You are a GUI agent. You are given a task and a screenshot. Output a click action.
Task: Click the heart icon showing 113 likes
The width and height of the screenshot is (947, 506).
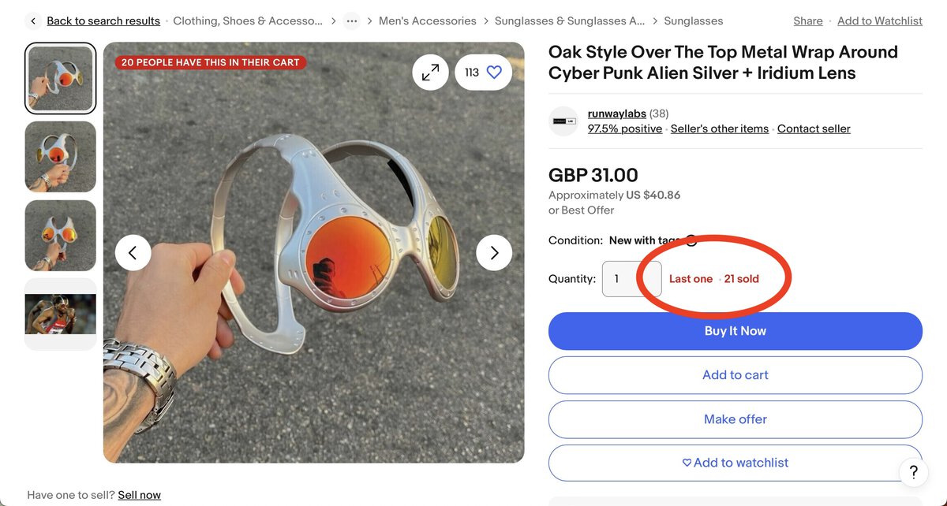[483, 72]
